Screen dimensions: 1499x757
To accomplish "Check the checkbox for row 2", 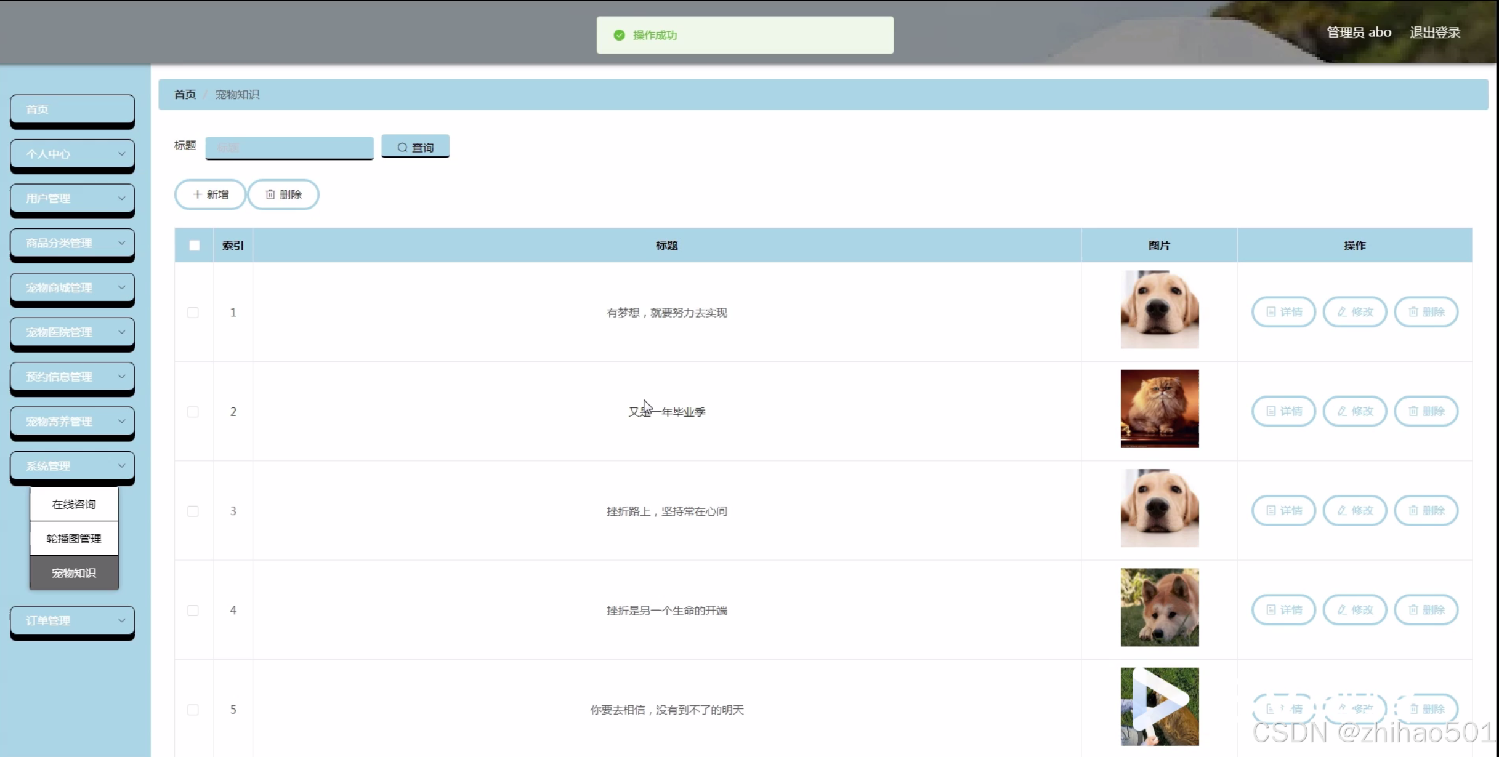I will 193,412.
